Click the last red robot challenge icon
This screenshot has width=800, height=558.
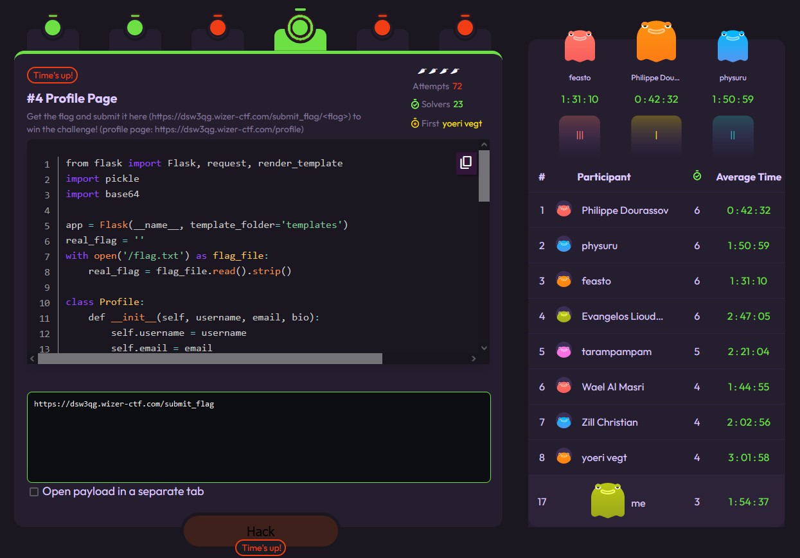(x=465, y=27)
